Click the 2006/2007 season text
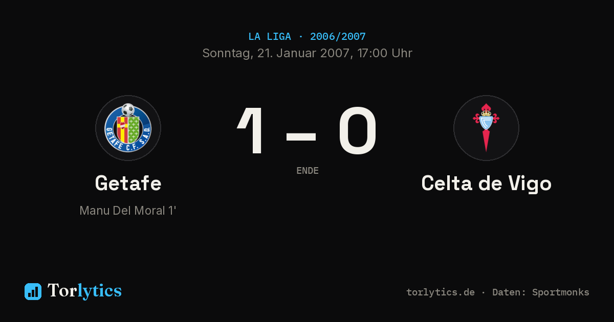This screenshot has height=322, width=614. 338,36
